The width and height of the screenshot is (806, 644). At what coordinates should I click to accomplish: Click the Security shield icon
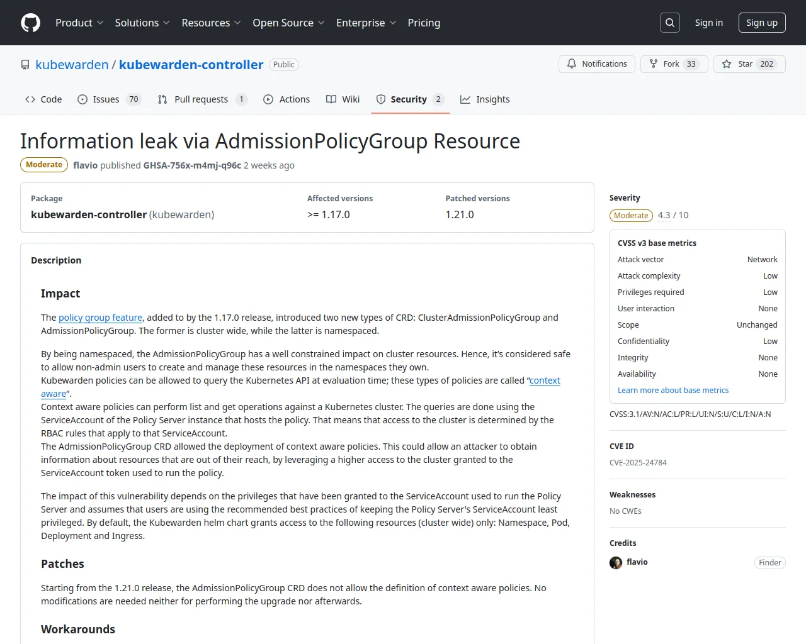pos(381,99)
